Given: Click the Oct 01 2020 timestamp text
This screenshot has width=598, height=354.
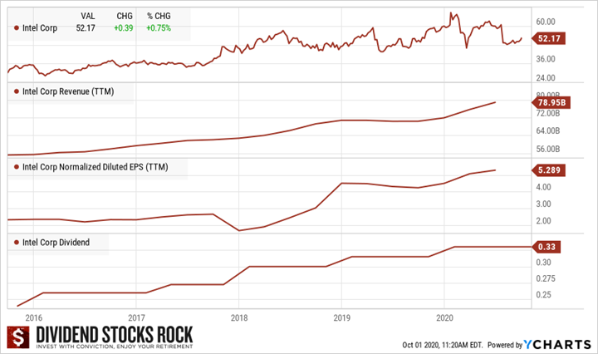Looking at the screenshot, I should pyautogui.click(x=443, y=345).
